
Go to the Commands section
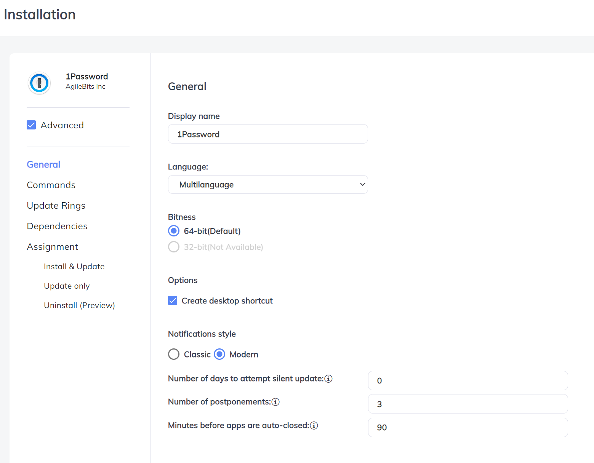pos(51,185)
